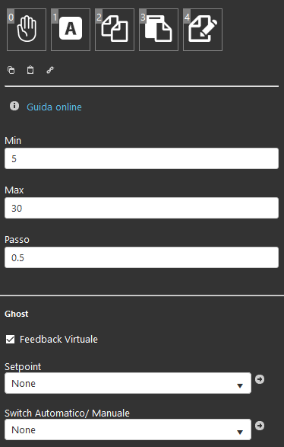Click the arrow button next to Switch Automatico/ Manuale
Screen dimensions: 284x447
tap(260, 426)
